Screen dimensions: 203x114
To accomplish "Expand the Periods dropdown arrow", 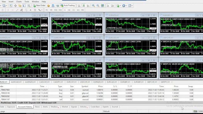I will click(126, 6).
